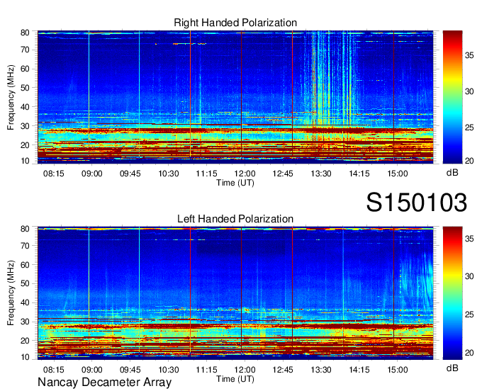The height and width of the screenshot is (391, 482).
Task: Click the 35 dB mark on lower color bar
Action: click(469, 239)
